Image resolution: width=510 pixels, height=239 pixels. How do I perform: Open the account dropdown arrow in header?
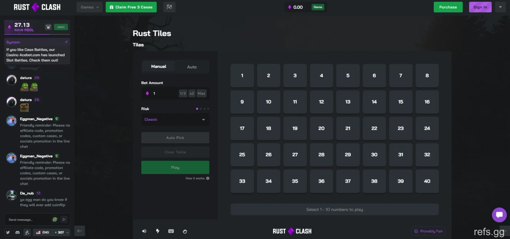pos(500,7)
